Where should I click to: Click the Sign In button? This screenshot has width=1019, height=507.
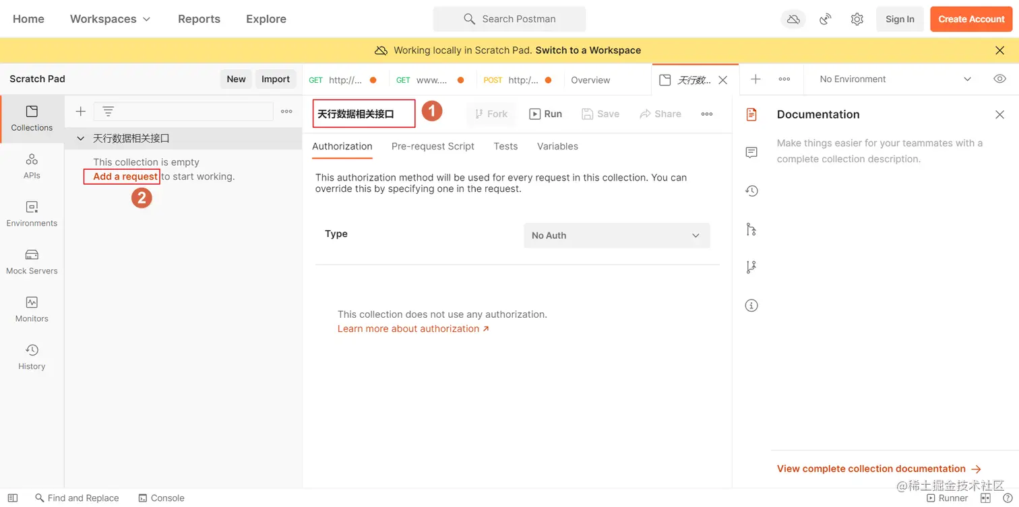(x=900, y=19)
